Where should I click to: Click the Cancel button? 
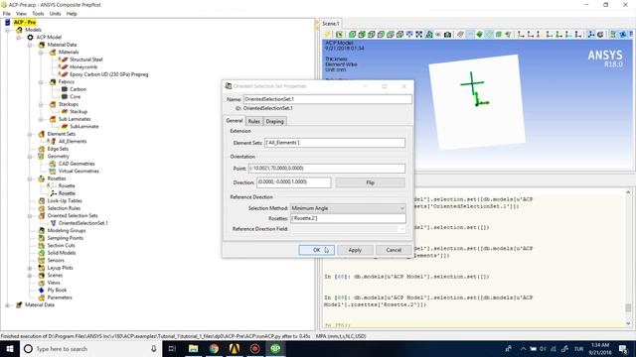pyautogui.click(x=394, y=250)
